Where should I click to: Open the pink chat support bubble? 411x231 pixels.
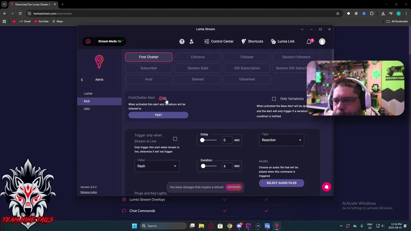(327, 187)
